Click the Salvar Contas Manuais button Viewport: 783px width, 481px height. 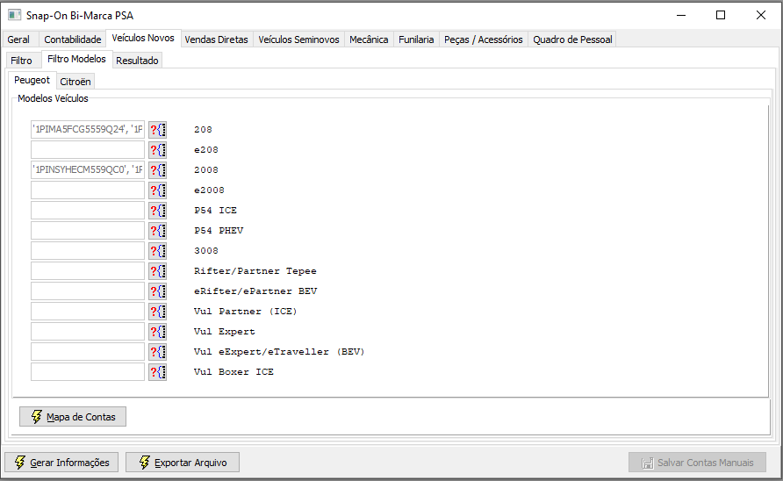(697, 463)
